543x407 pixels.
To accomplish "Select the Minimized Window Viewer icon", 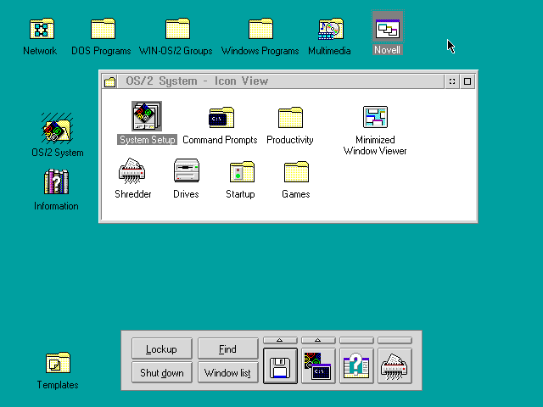I will click(375, 117).
